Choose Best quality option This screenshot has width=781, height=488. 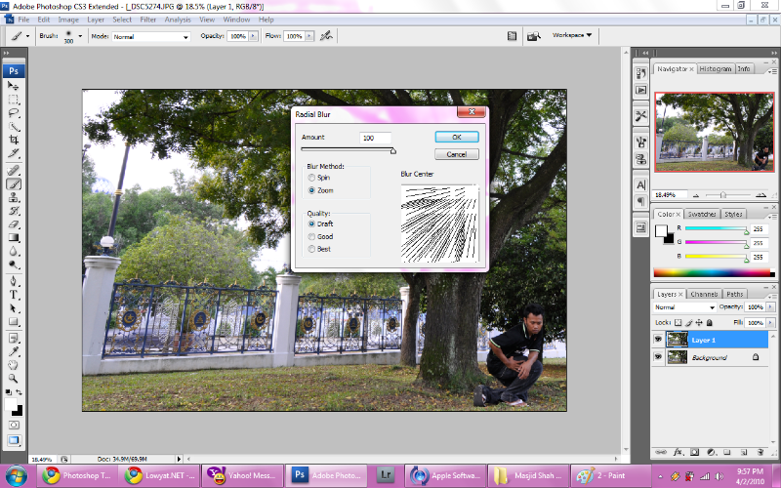coord(311,249)
